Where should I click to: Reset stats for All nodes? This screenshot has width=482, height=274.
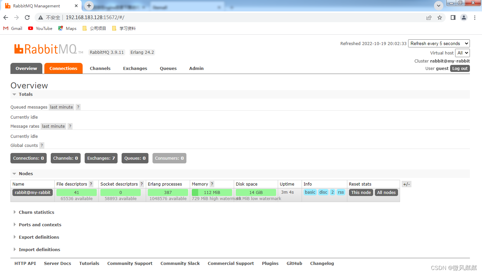tap(386, 193)
